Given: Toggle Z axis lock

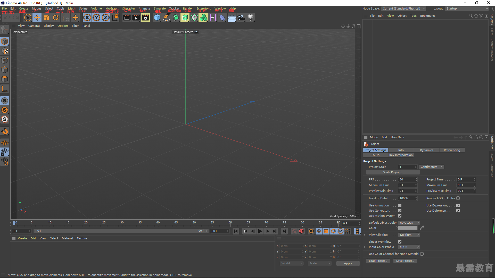Looking at the screenshot, I should [106, 18].
